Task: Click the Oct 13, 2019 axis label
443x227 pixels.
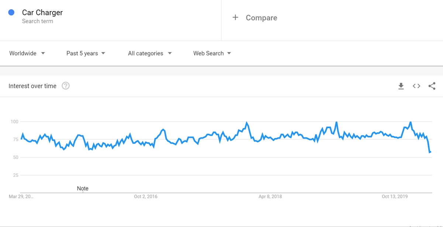Action: pos(395,196)
